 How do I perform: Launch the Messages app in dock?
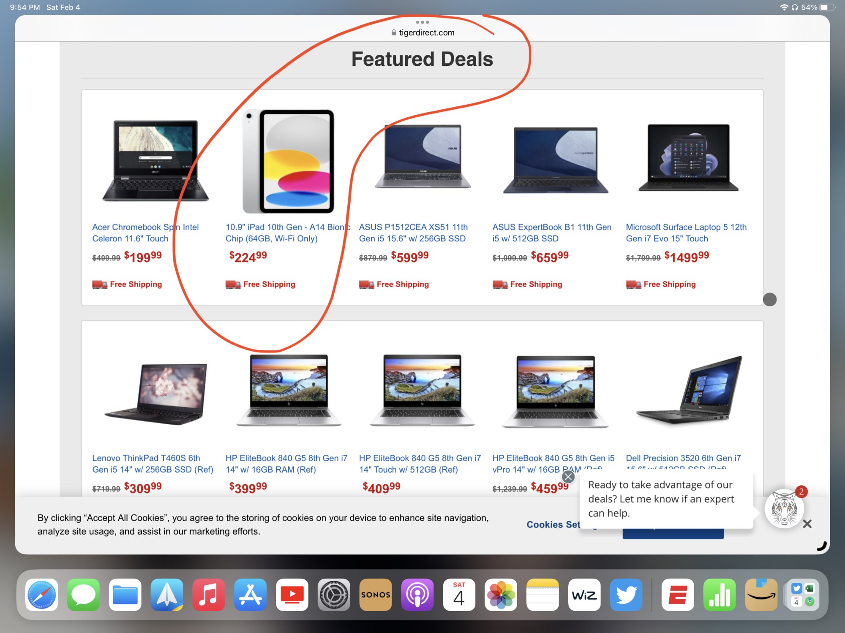[x=83, y=595]
